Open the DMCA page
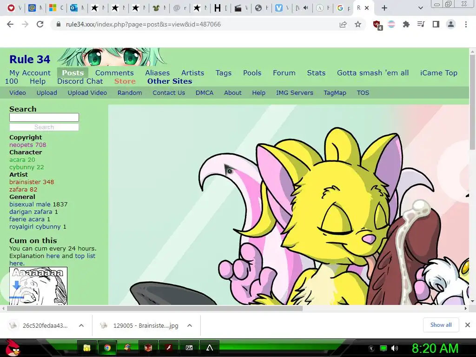 coord(205,93)
